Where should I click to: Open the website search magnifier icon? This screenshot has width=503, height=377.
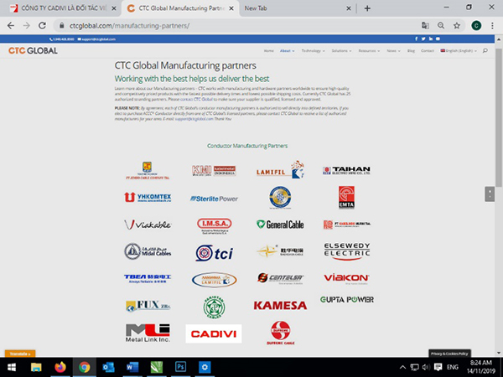pos(485,50)
